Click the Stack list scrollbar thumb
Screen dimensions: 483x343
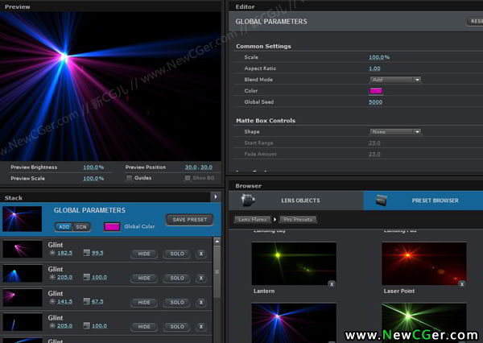point(217,272)
